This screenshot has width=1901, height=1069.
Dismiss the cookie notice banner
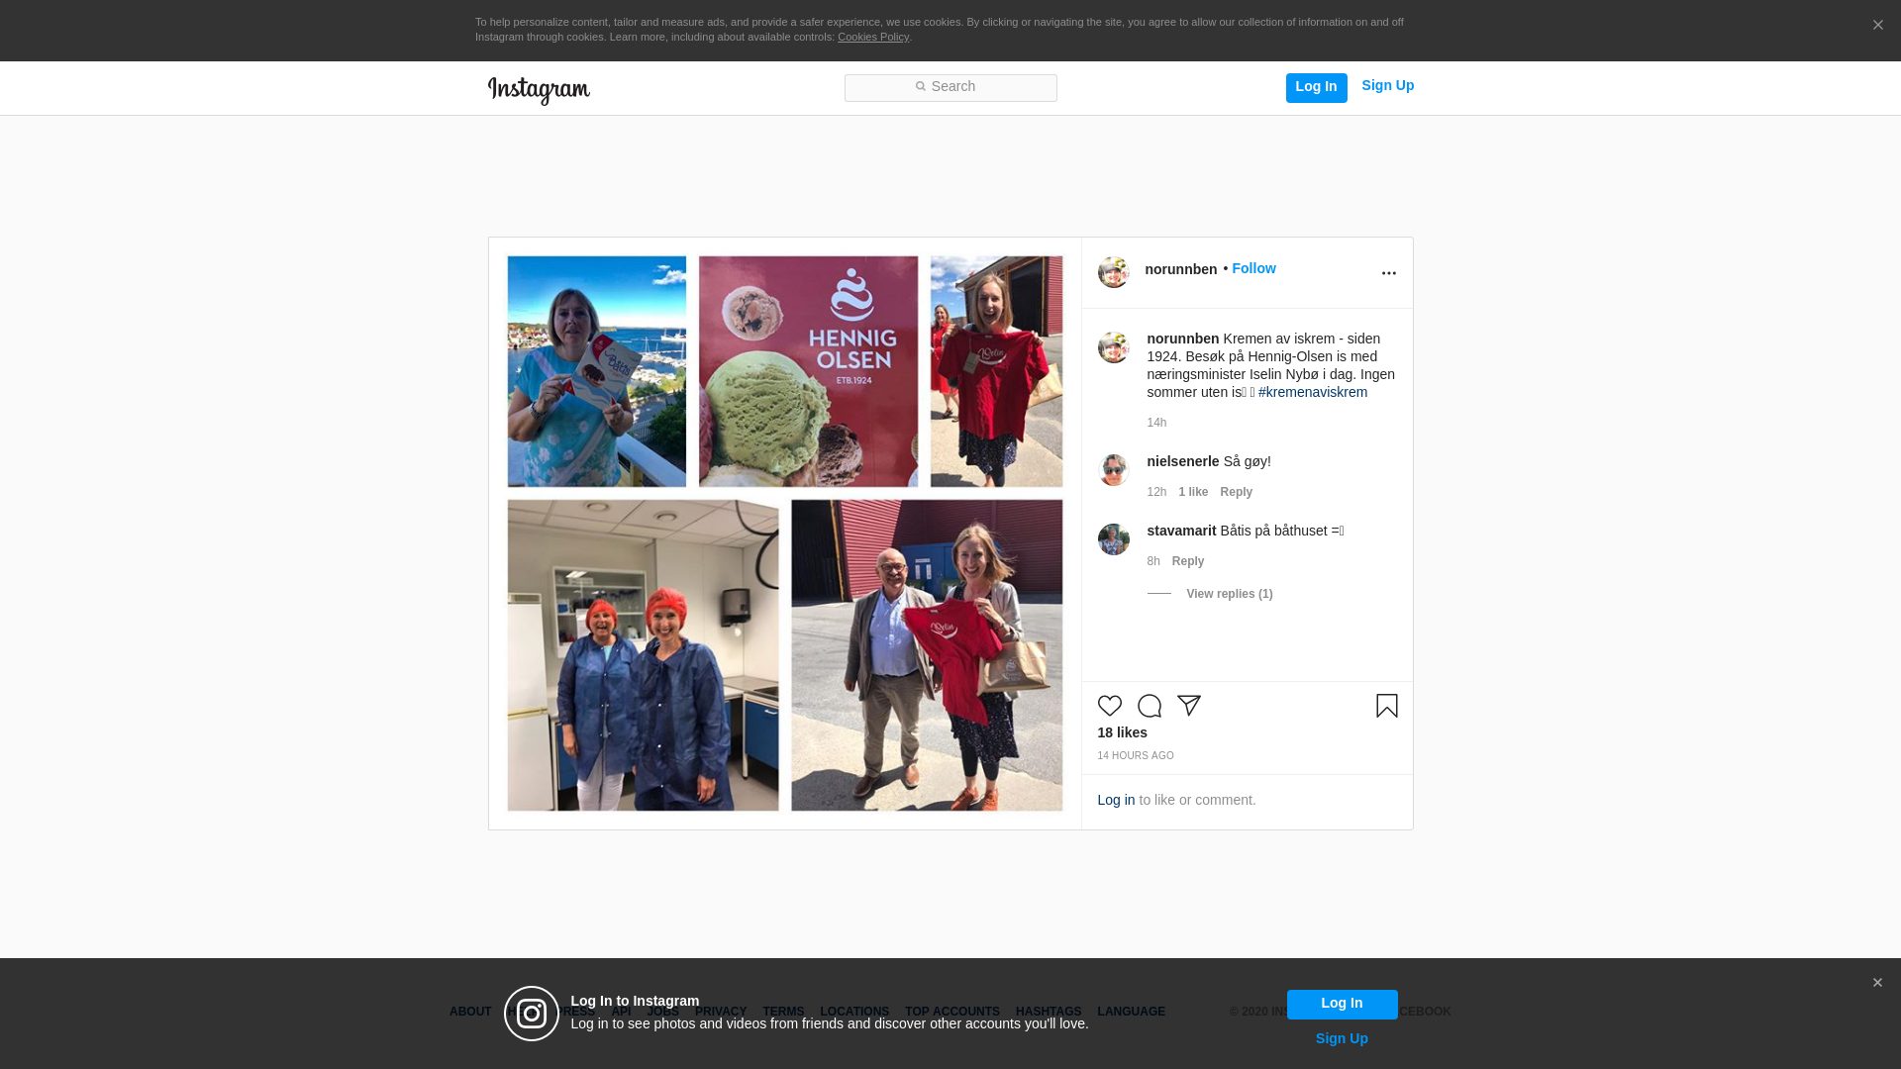pos(1877,25)
